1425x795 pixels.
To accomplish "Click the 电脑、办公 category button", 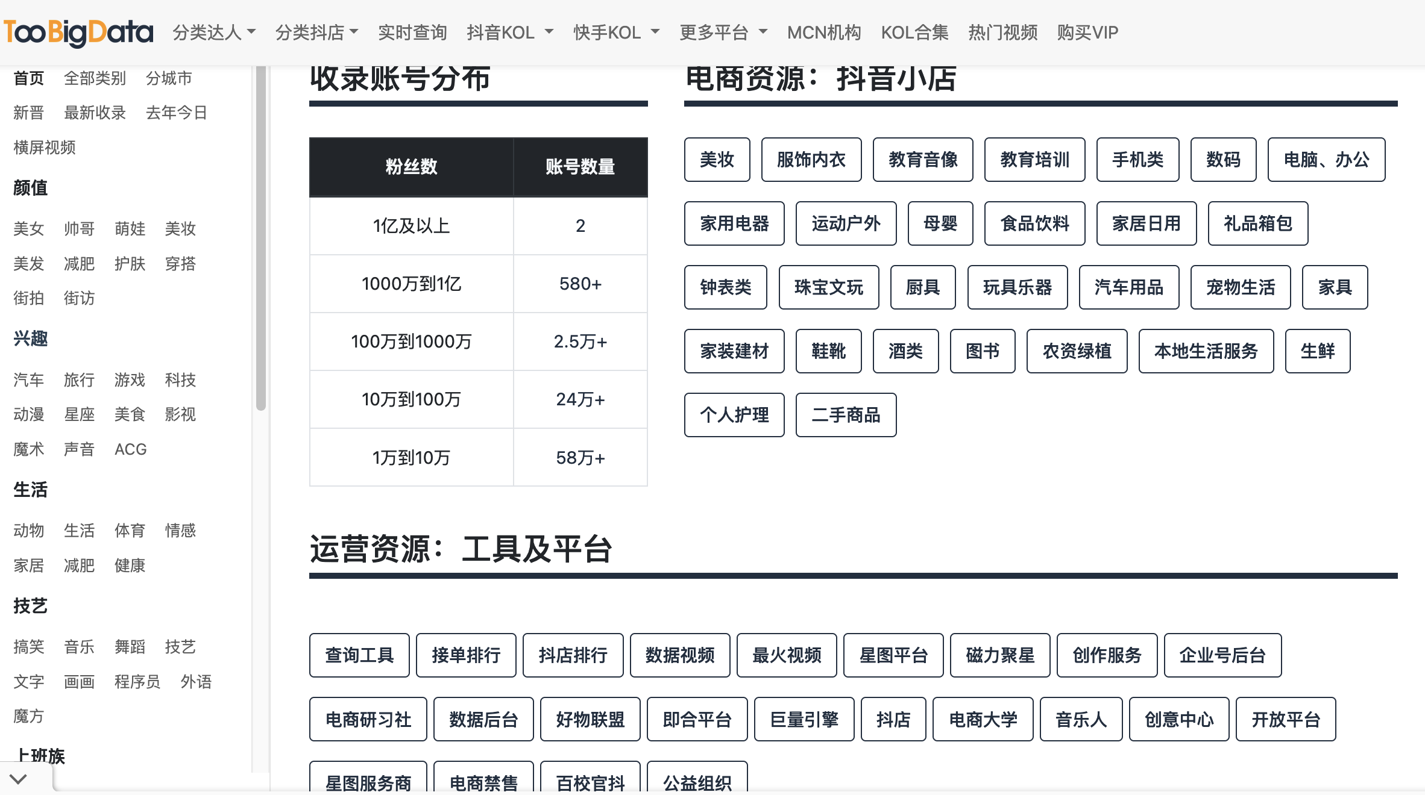I will click(1327, 160).
